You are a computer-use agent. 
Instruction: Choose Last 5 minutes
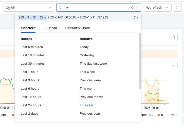coord(32,47)
